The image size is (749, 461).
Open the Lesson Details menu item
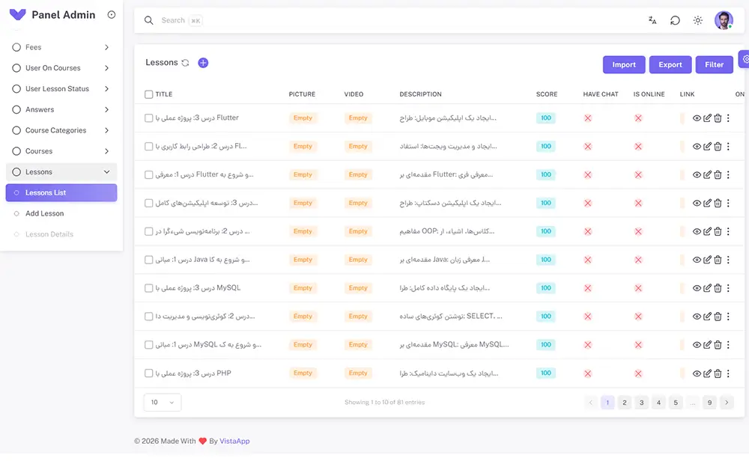click(x=61, y=234)
